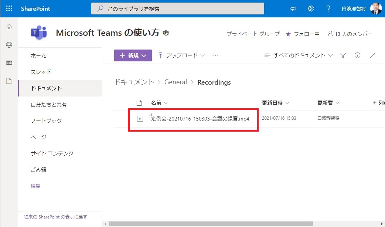Open 定例会-20210716_150303-会議の録音.mp4

pos(200,119)
